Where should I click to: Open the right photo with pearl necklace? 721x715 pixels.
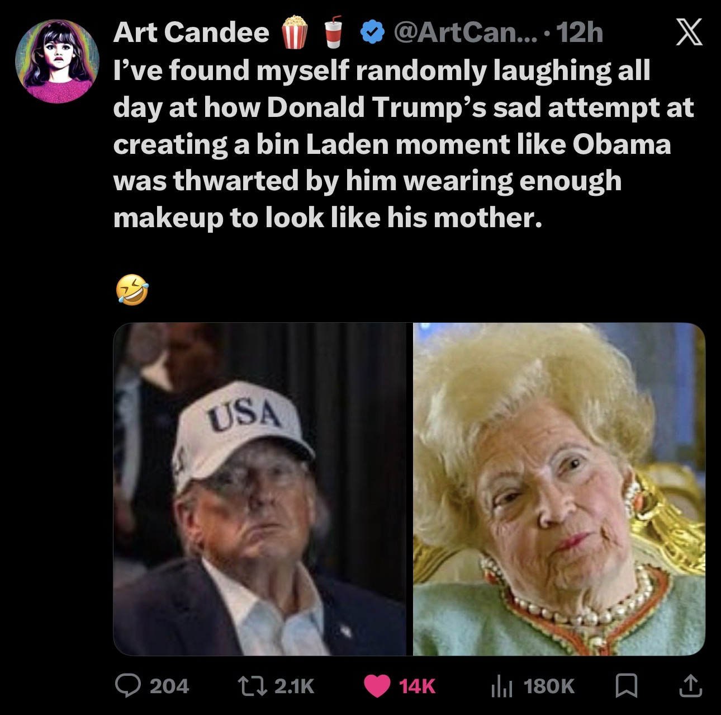pos(559,488)
